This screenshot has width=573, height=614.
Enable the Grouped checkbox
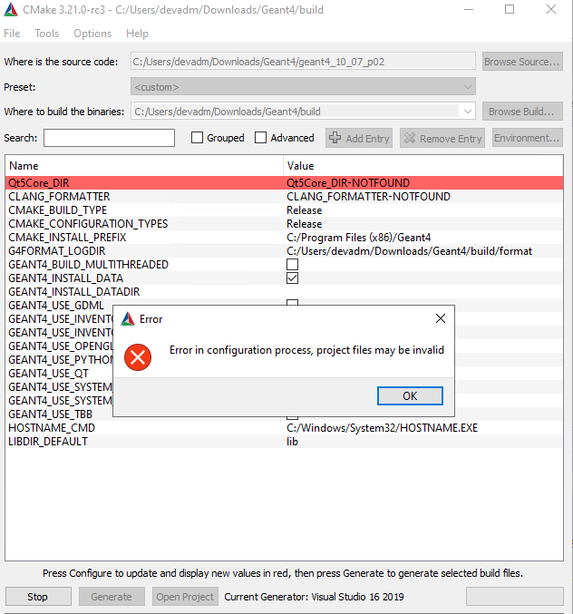click(197, 138)
